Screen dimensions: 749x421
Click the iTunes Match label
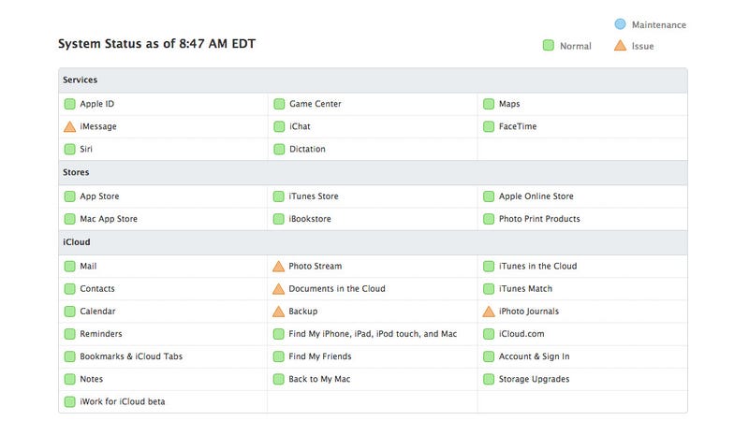click(525, 289)
